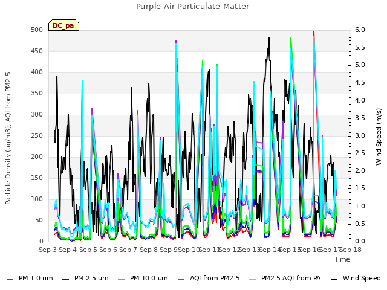Click the Sep 7 x-axis tick label

(128, 250)
